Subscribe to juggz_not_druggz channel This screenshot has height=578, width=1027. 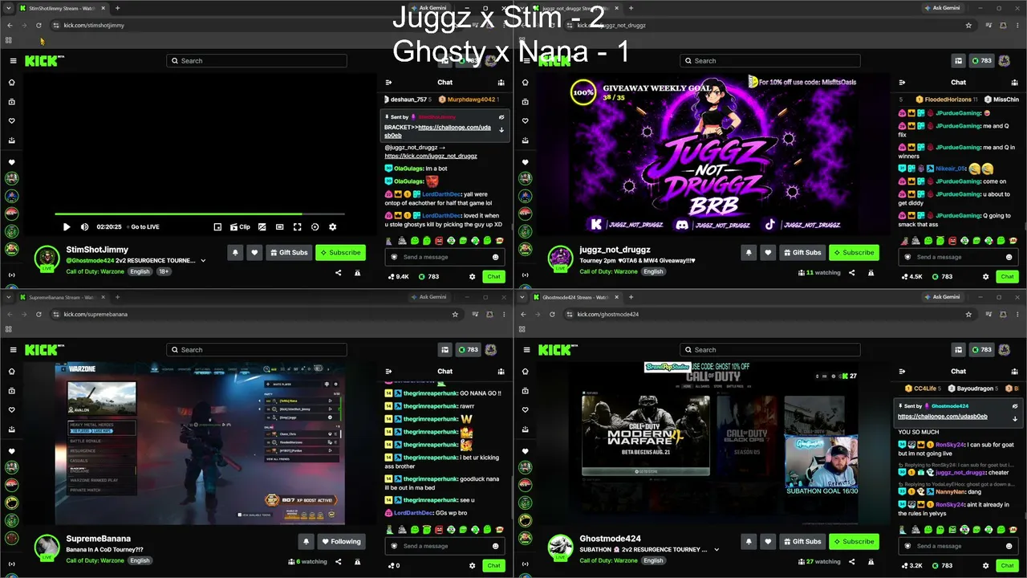(x=854, y=253)
